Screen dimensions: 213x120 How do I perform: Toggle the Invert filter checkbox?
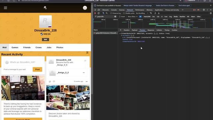coord(120,17)
